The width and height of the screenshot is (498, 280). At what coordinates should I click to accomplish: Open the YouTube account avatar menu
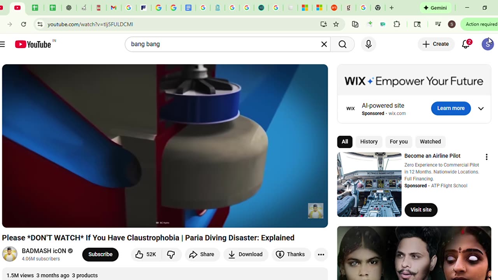point(487,44)
